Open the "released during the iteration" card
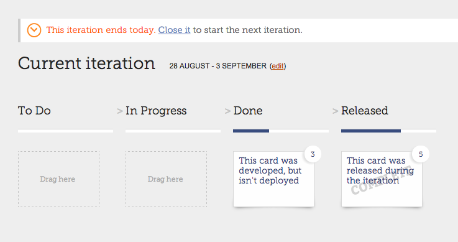This screenshot has width=458, height=242. (x=382, y=179)
